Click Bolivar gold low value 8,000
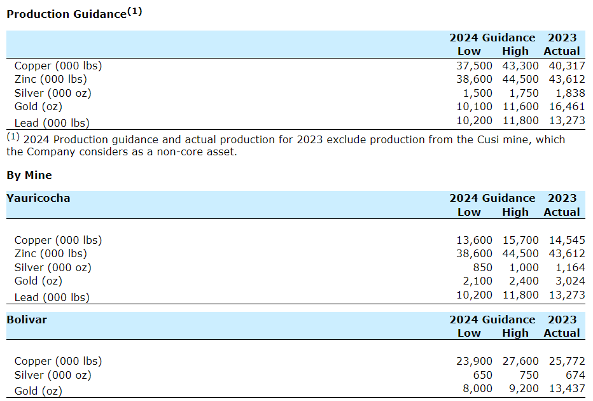Viewport: 593px width, 401px height. pyautogui.click(x=478, y=388)
